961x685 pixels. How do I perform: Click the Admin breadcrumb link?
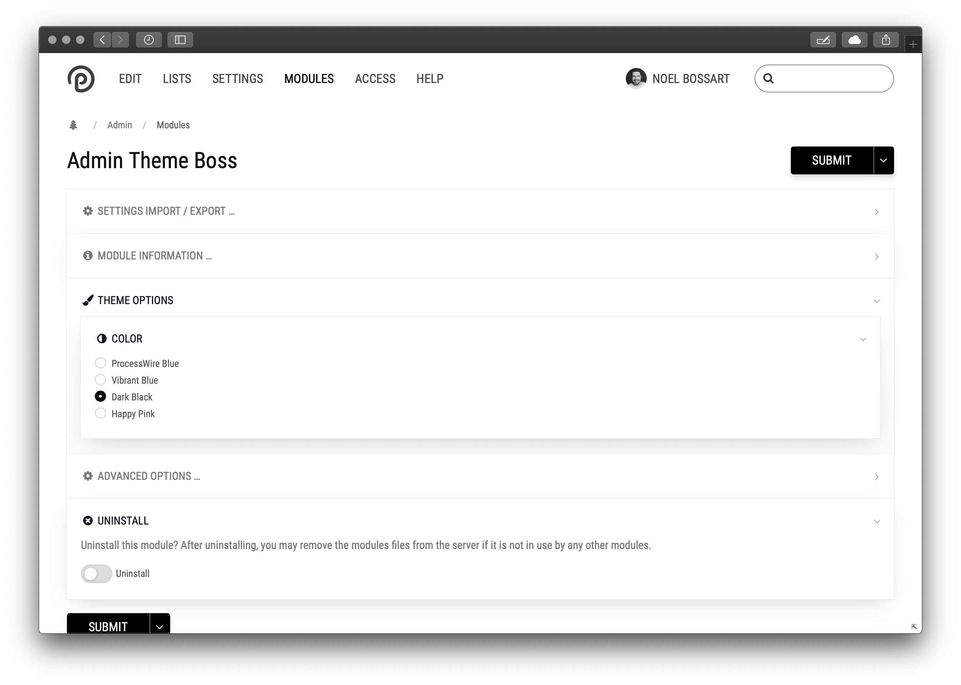(x=120, y=125)
